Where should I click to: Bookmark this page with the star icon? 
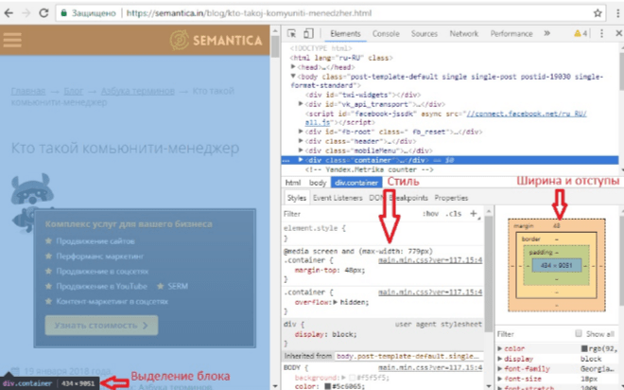[598, 13]
